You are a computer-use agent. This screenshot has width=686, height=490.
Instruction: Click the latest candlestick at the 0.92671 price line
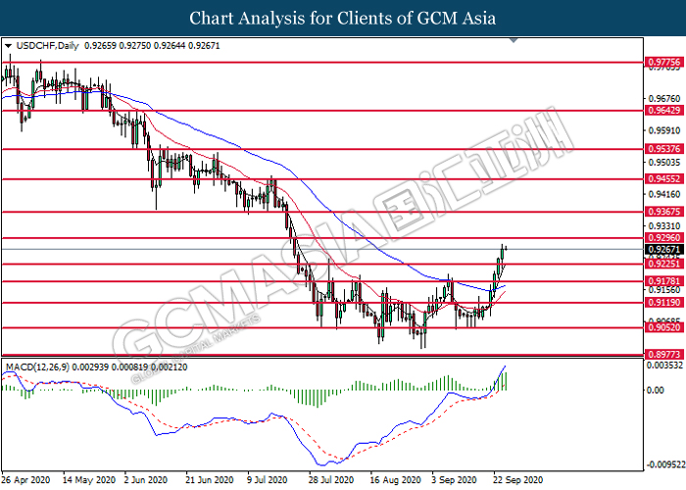[507, 249]
